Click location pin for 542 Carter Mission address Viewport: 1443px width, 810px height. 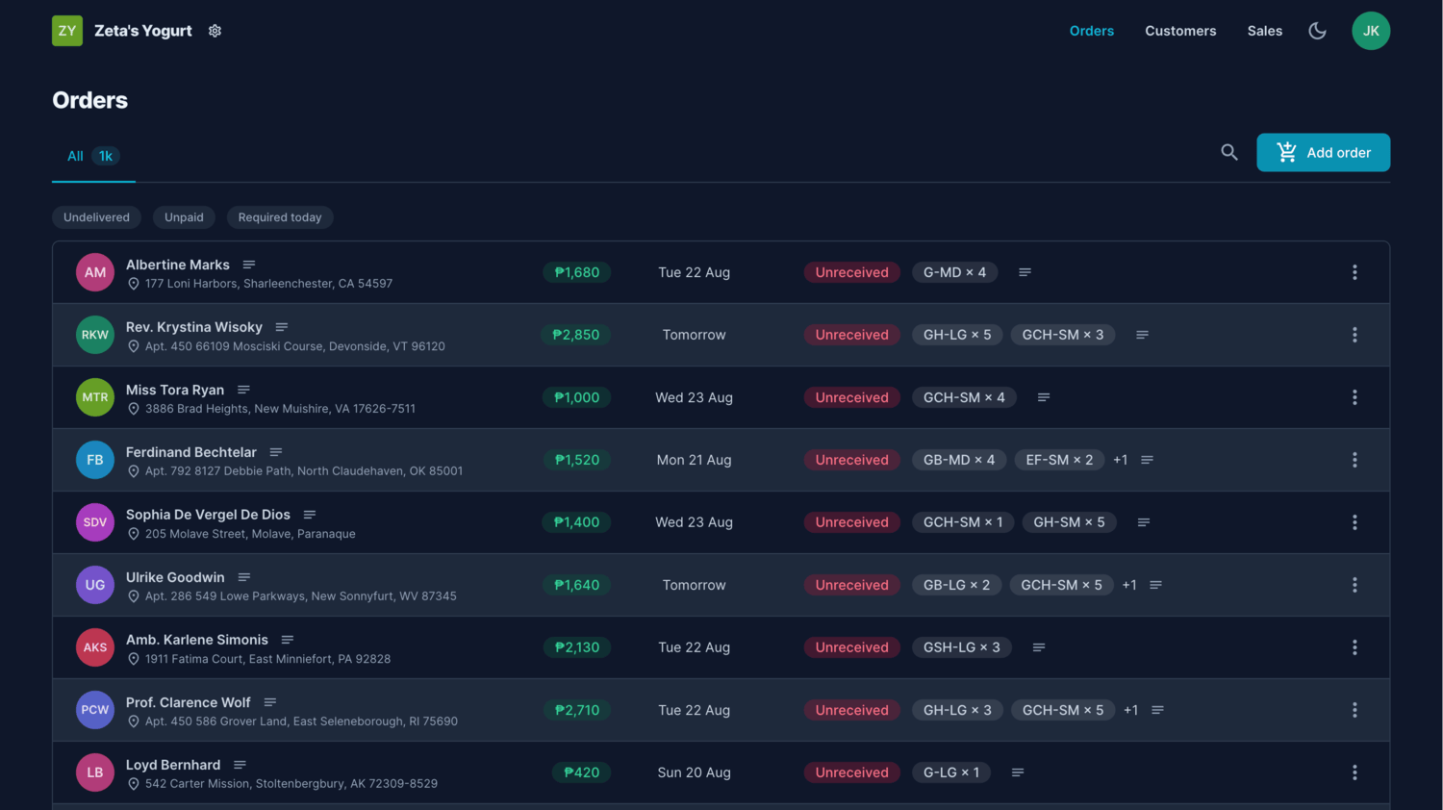[x=134, y=784]
